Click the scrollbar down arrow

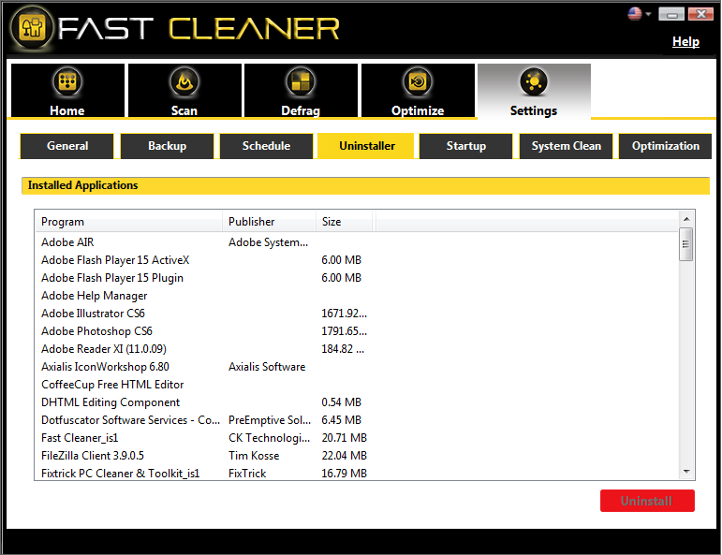click(x=686, y=472)
